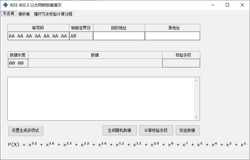
Task: Maximize the window
Action: (227, 5)
